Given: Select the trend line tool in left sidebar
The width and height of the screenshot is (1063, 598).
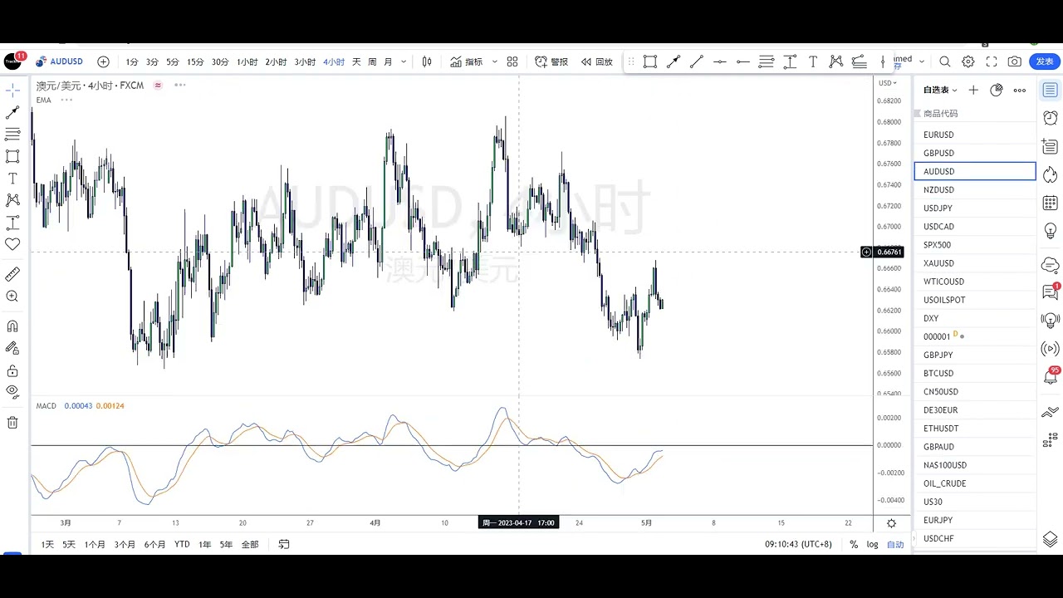Looking at the screenshot, I should coord(12,111).
